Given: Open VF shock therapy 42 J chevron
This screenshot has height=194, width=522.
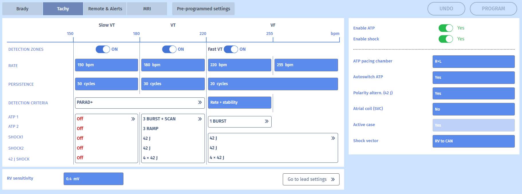Looking at the screenshot, I should [x=333, y=138].
